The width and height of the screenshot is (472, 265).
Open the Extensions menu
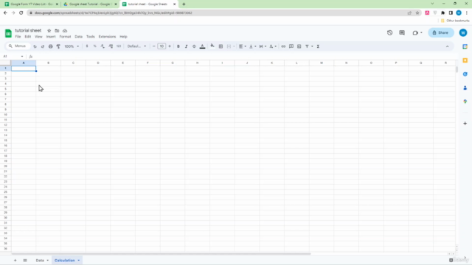tap(107, 37)
